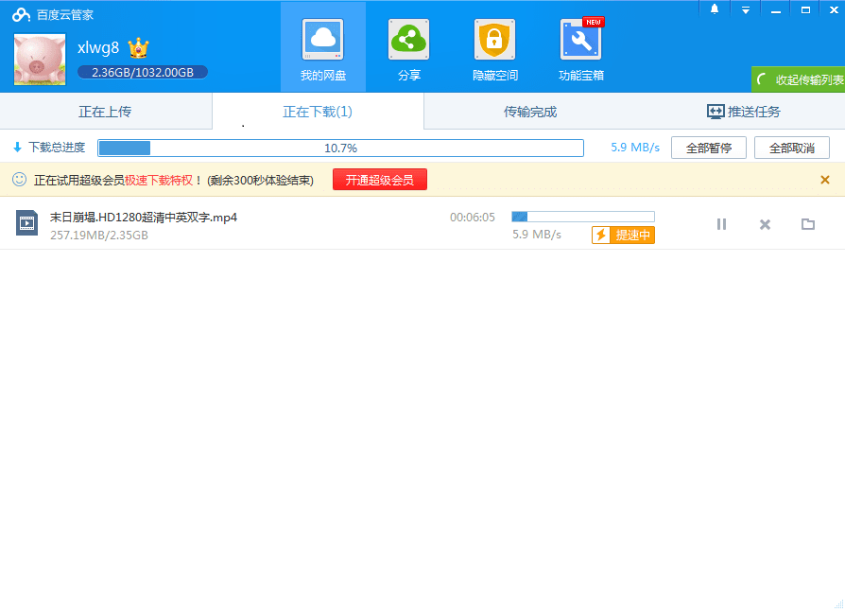This screenshot has height=612, width=845.
Task: Switch to the 传输完成 tab
Action: (x=529, y=112)
